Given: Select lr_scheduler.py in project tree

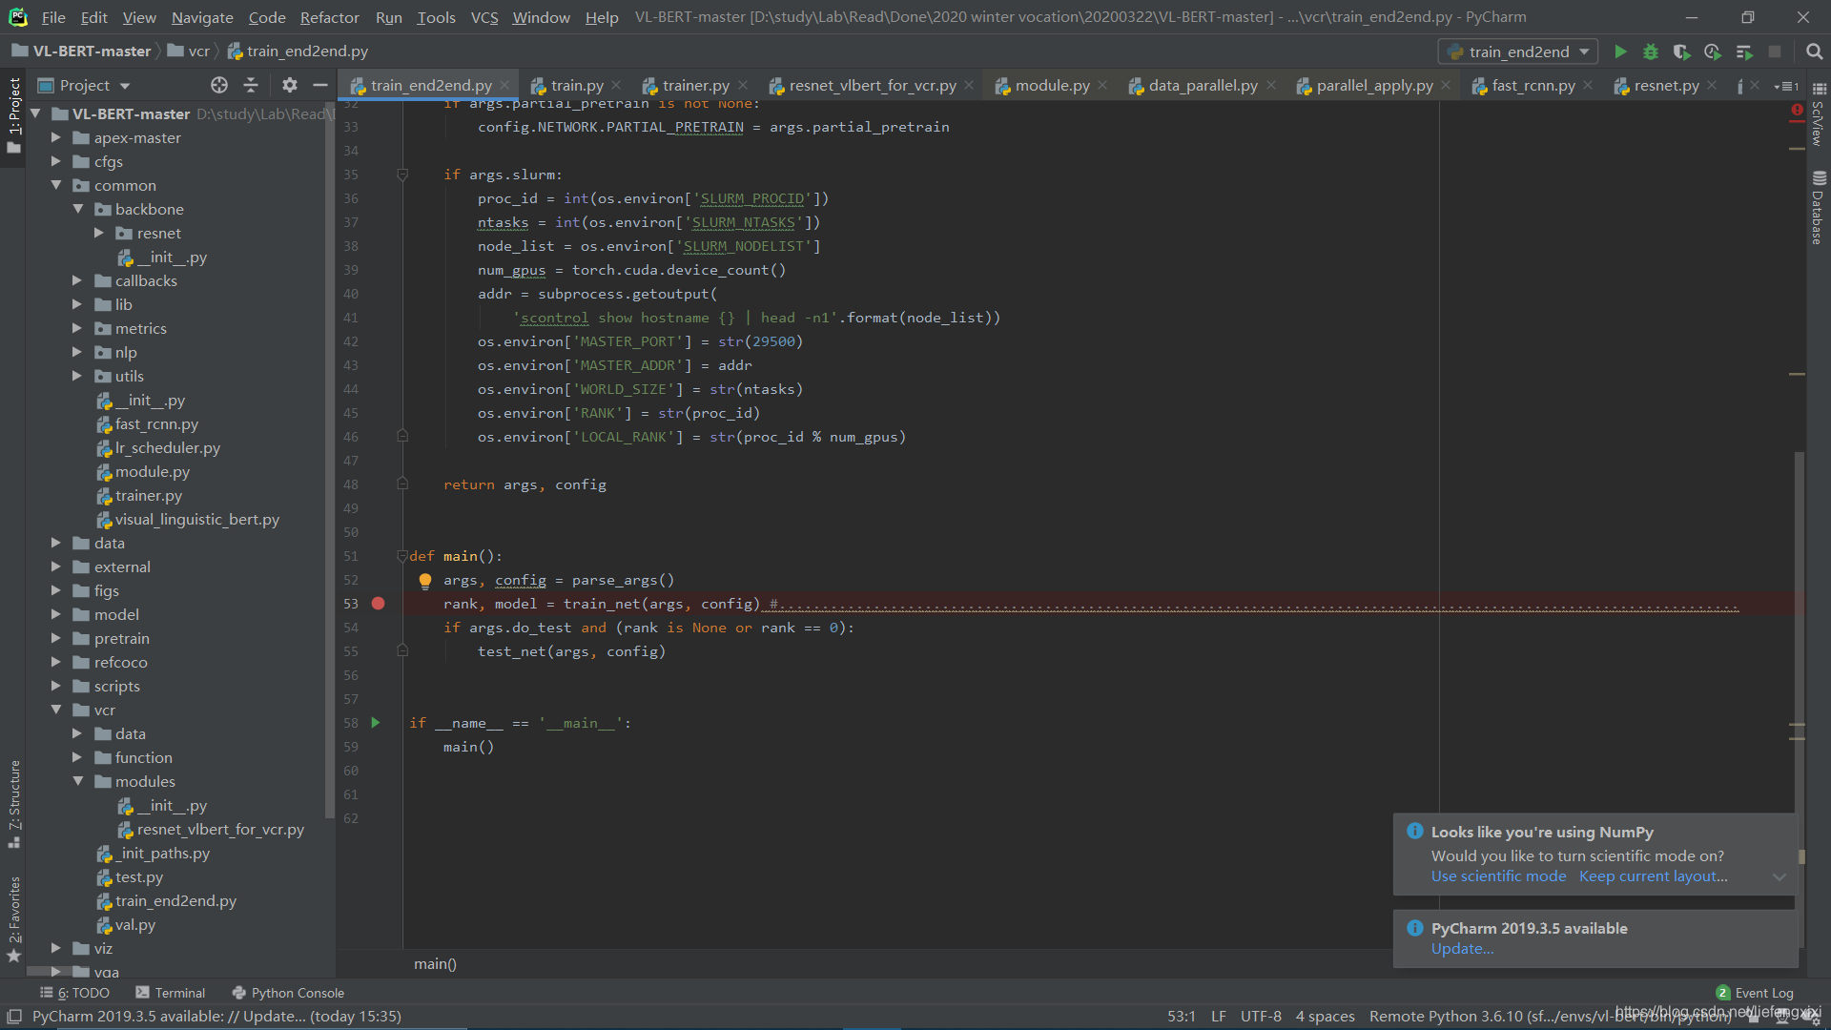Looking at the screenshot, I should (x=167, y=448).
